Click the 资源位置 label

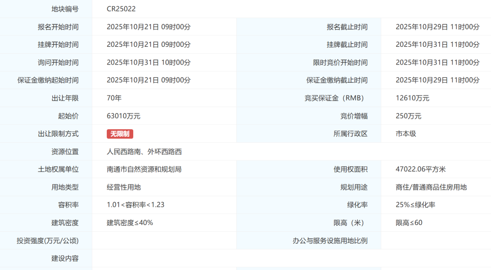click(65, 152)
